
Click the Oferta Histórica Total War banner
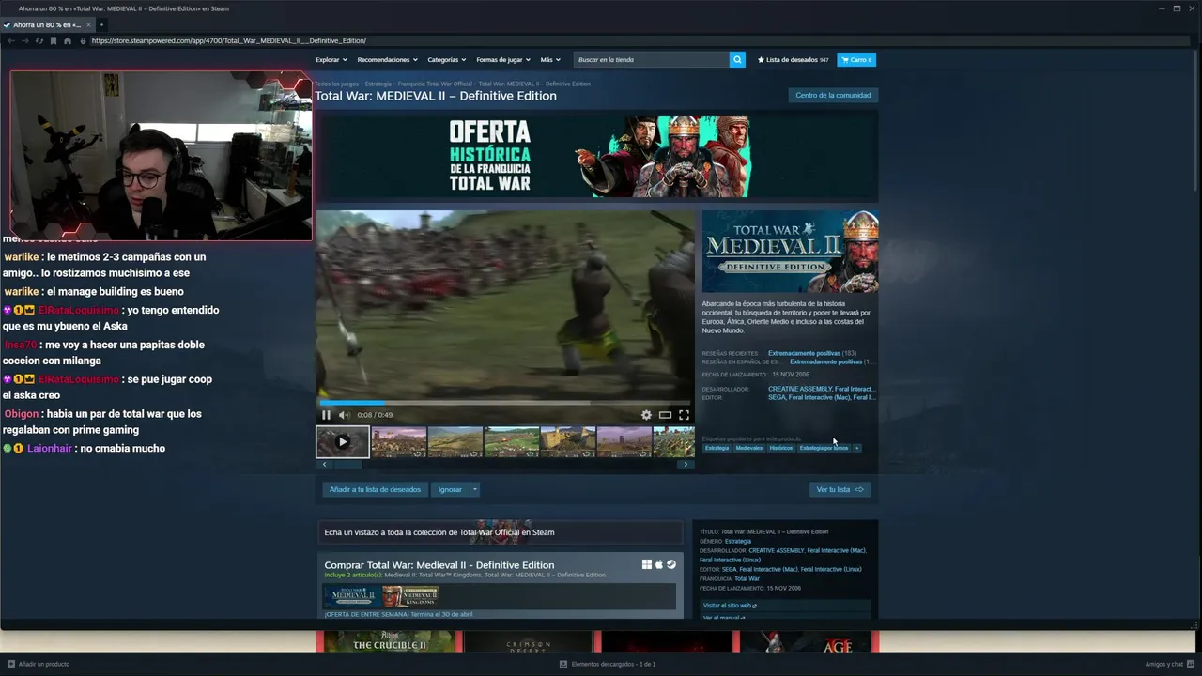pyautogui.click(x=596, y=157)
